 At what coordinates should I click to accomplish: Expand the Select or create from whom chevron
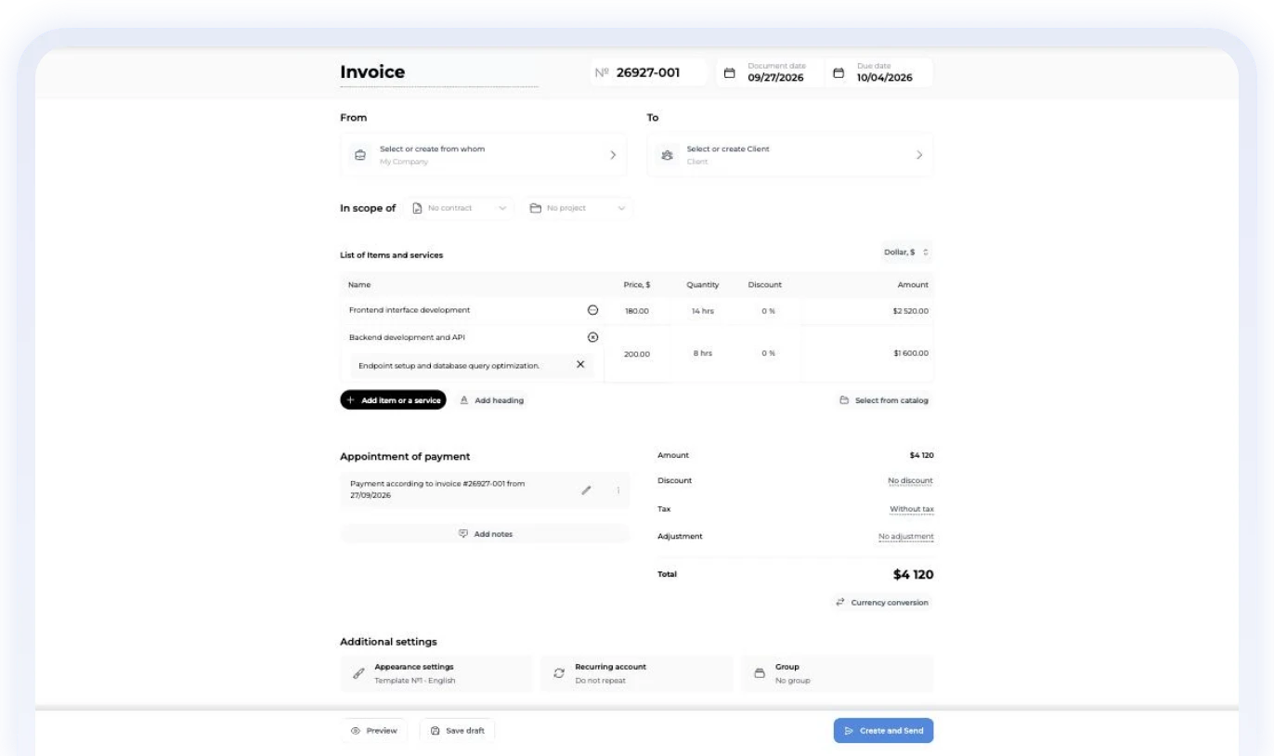click(x=613, y=155)
